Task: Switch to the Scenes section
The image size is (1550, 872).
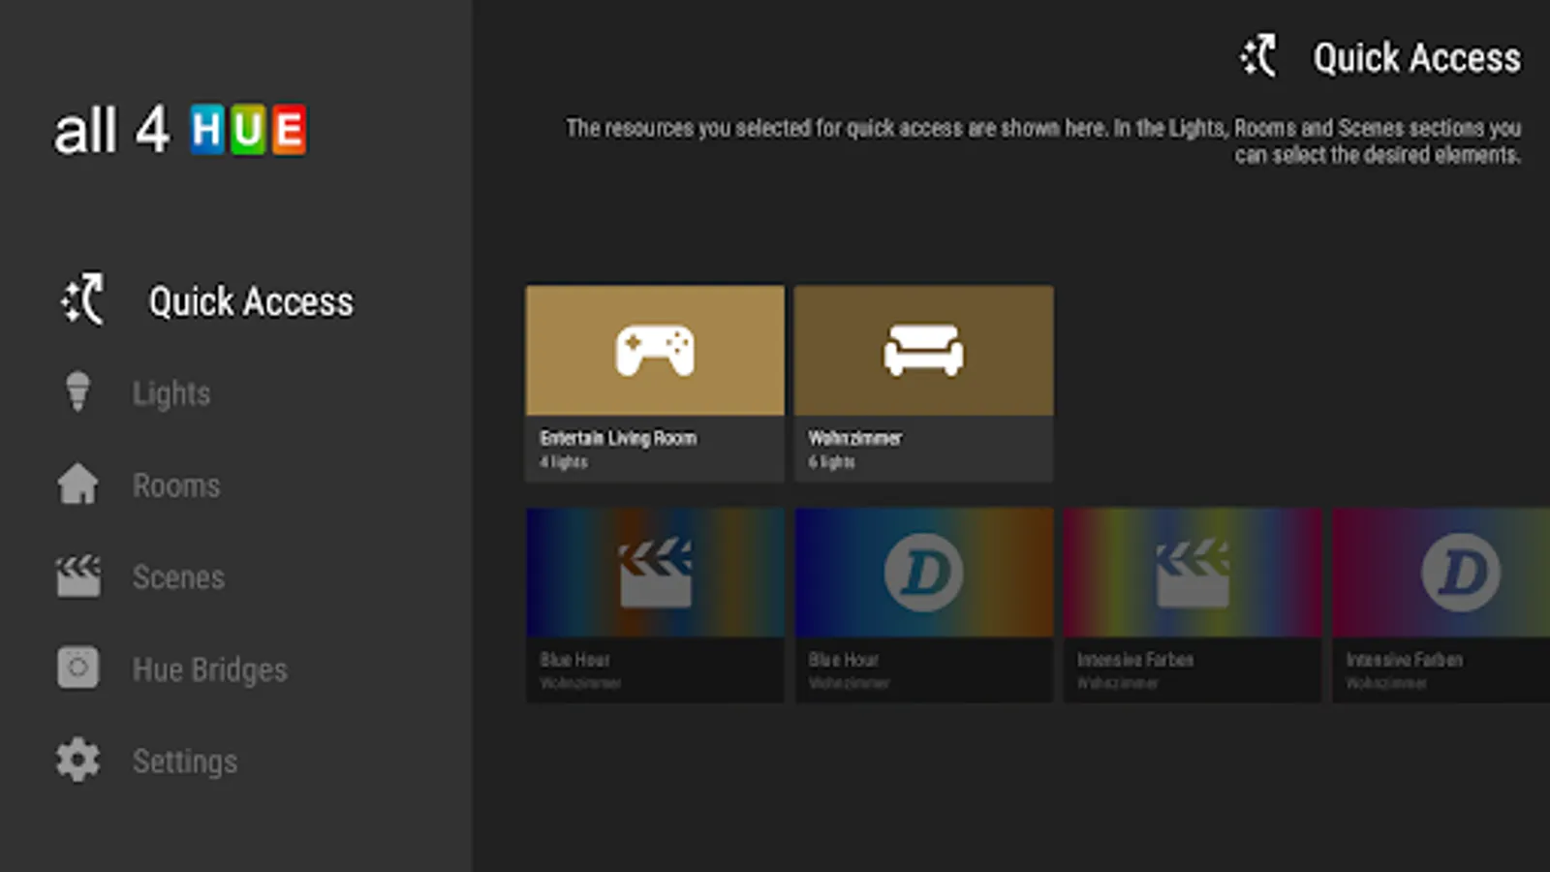Action: [x=178, y=577]
